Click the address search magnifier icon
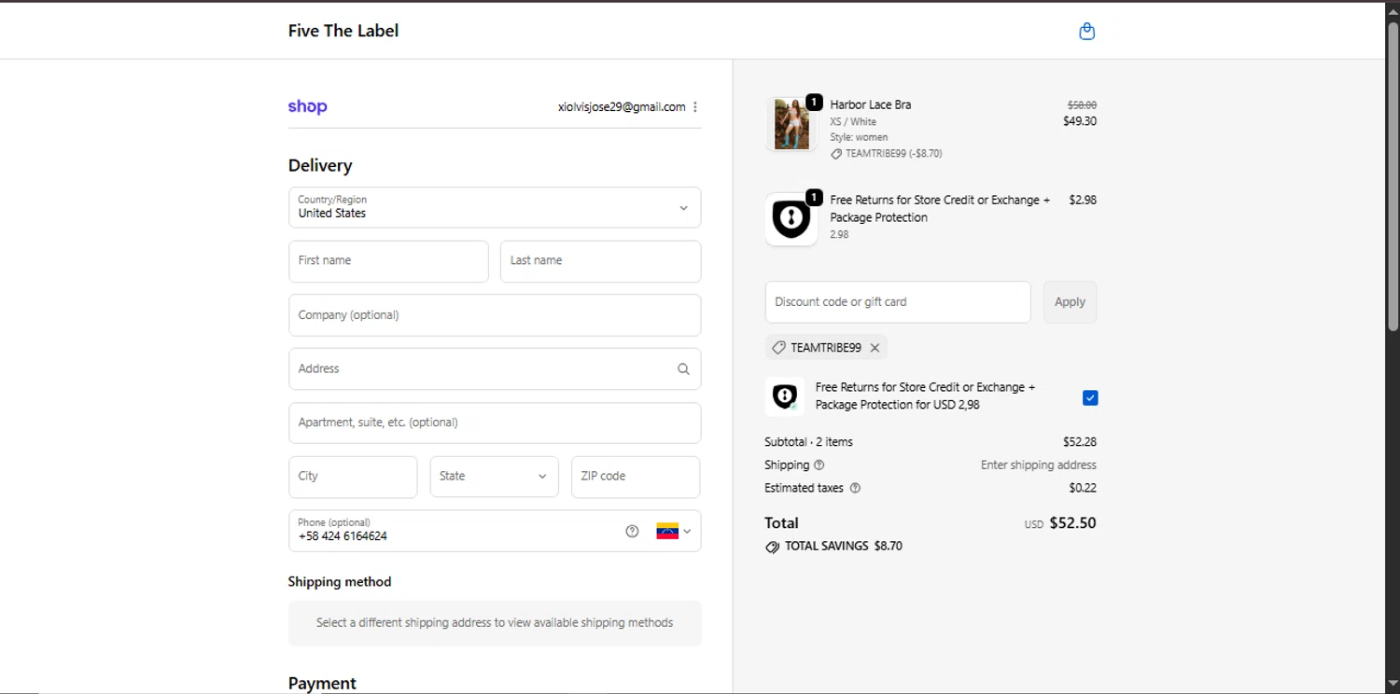The height and width of the screenshot is (694, 1400). click(683, 369)
